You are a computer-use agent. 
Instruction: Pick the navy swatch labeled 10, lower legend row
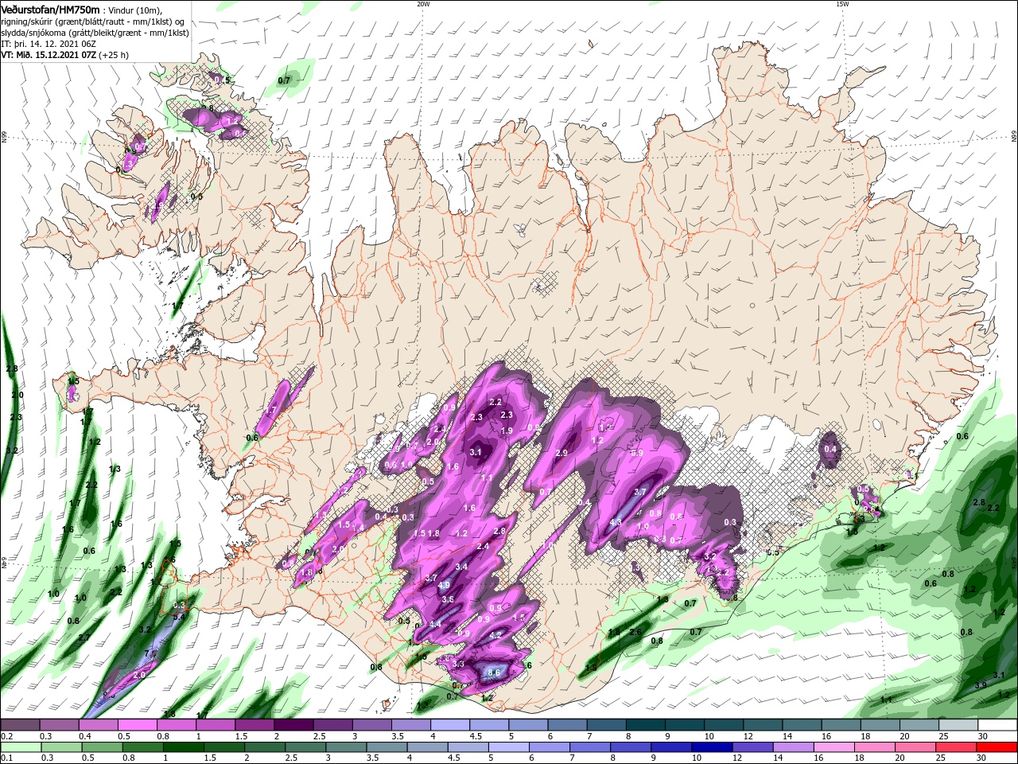coord(711,747)
